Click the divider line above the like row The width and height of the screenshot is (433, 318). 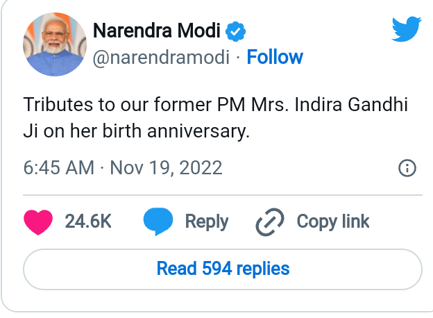(x=223, y=195)
